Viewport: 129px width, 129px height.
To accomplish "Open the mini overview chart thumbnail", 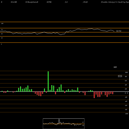I will [x=64, y=124].
